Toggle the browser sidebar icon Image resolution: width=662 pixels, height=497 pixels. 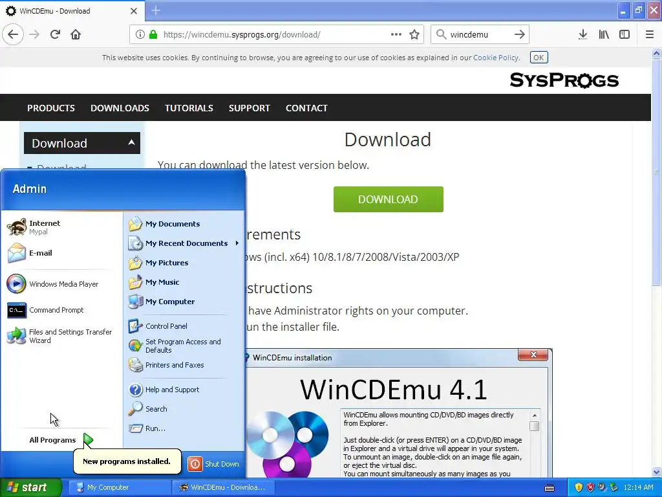tap(625, 34)
